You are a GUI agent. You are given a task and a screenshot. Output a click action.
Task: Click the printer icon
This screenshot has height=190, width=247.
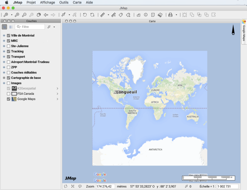(170, 15)
